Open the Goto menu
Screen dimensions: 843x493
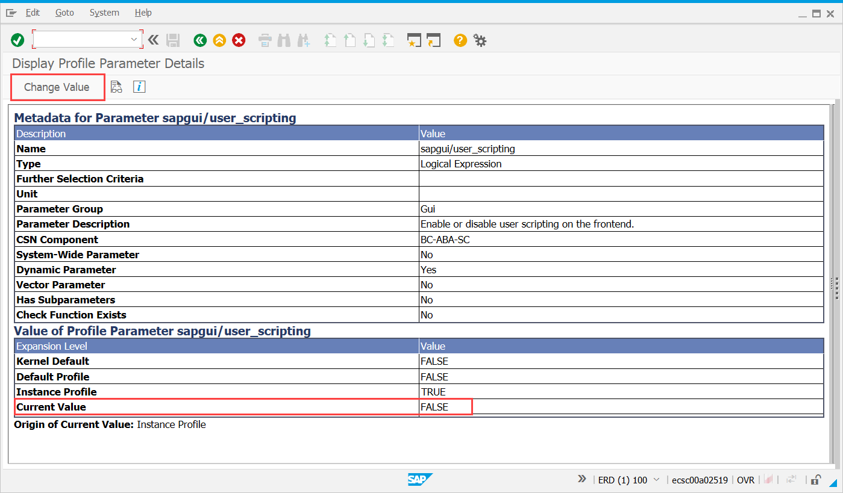click(64, 13)
